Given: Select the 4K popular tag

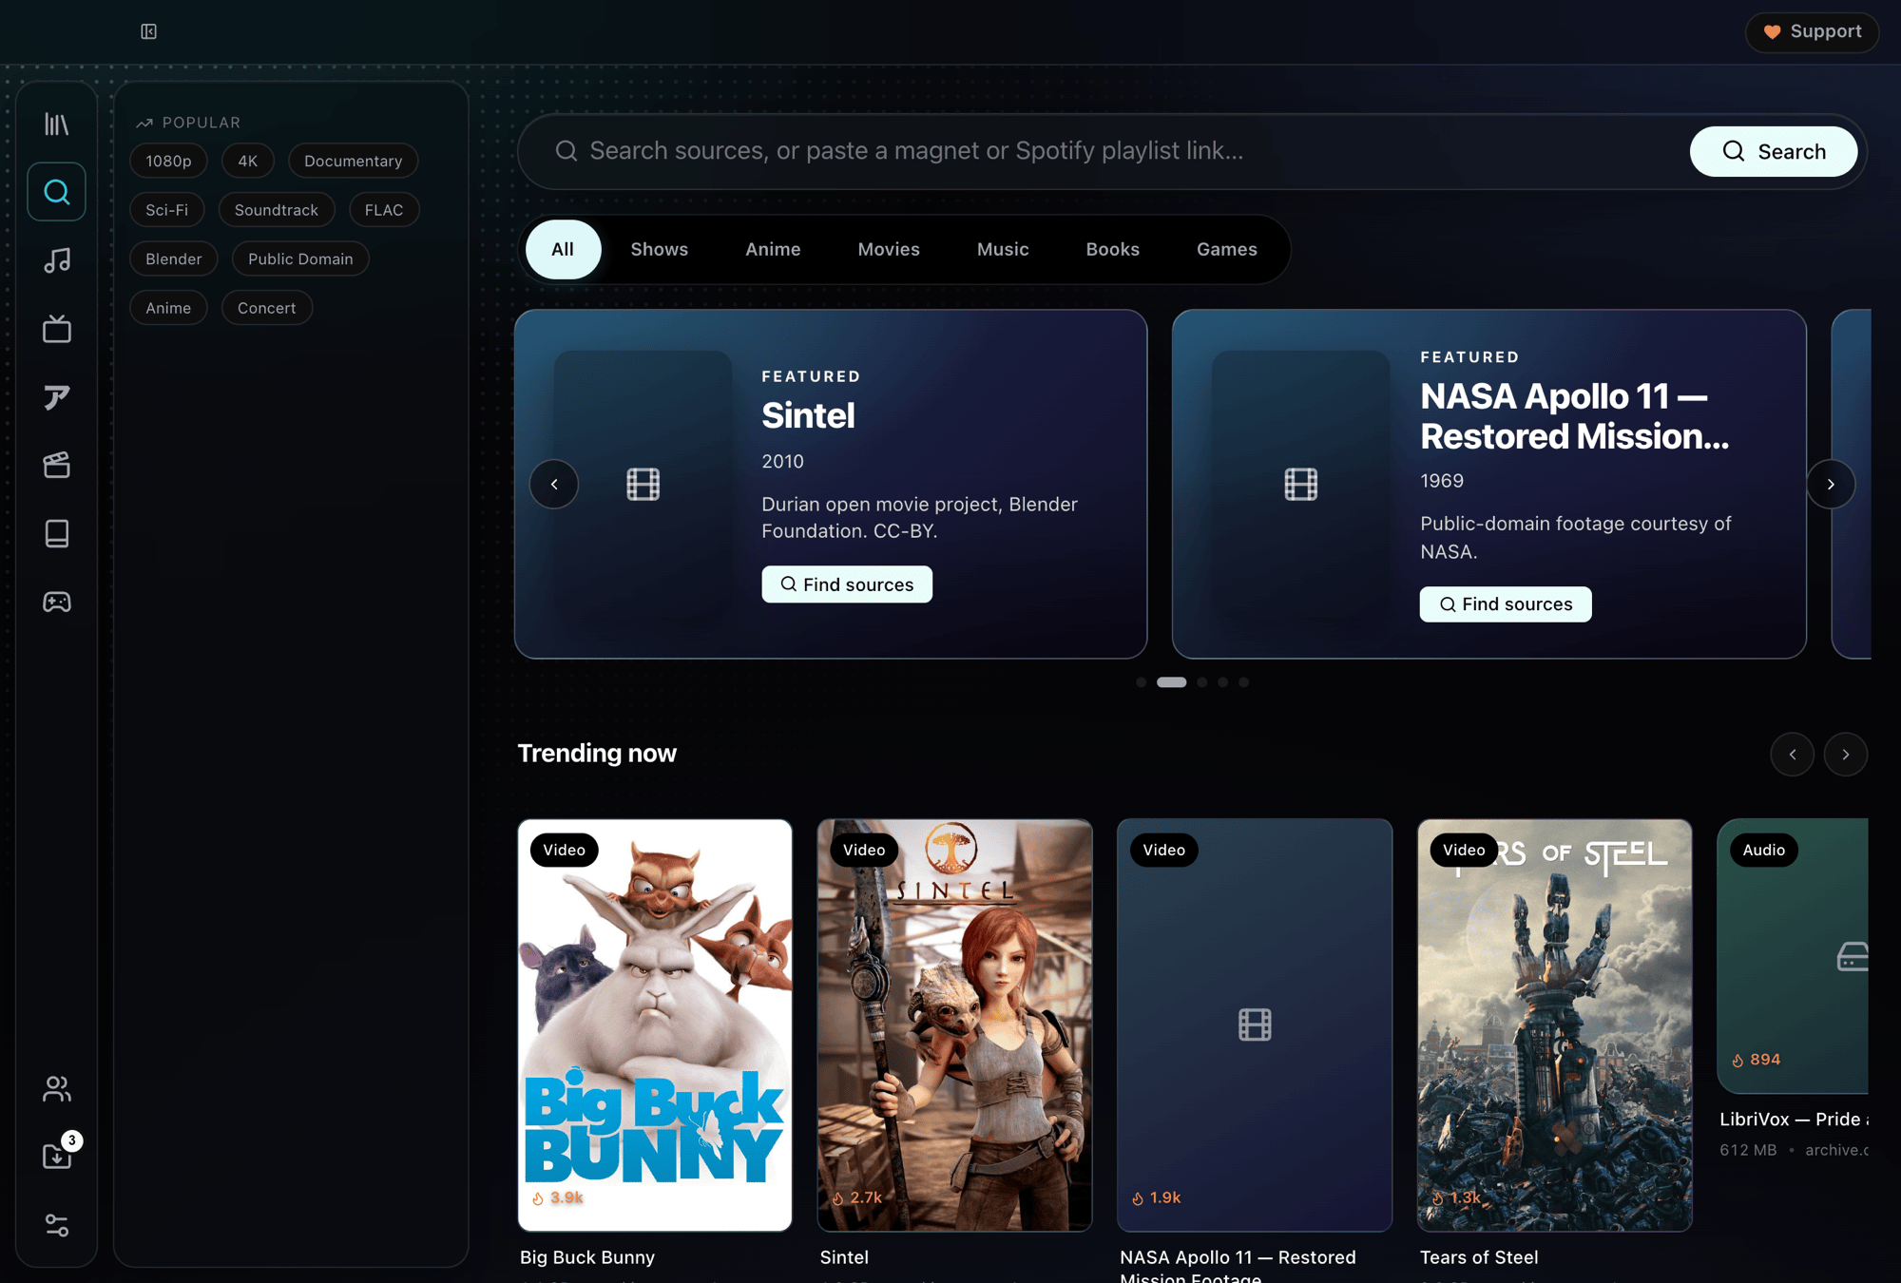Looking at the screenshot, I should pos(248,161).
